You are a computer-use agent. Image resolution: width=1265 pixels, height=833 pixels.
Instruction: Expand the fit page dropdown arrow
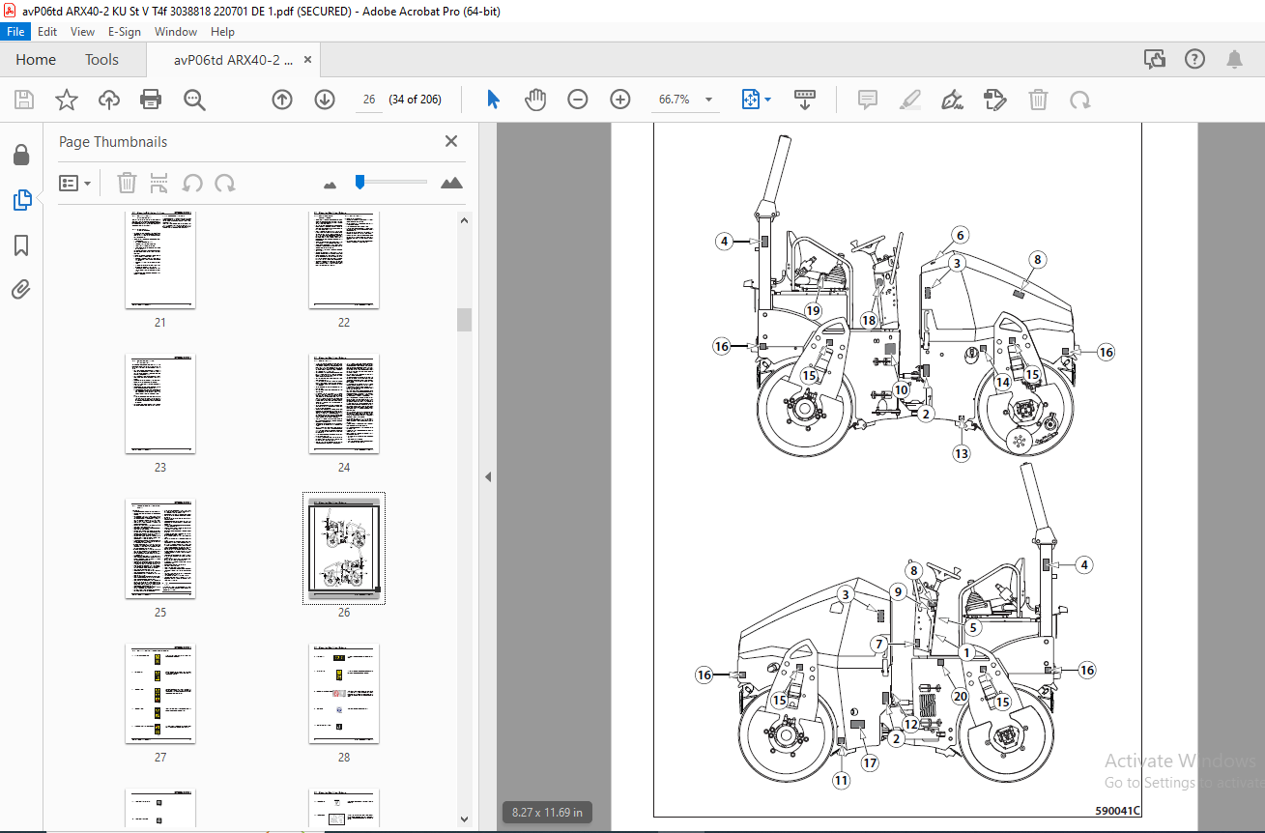click(x=768, y=100)
